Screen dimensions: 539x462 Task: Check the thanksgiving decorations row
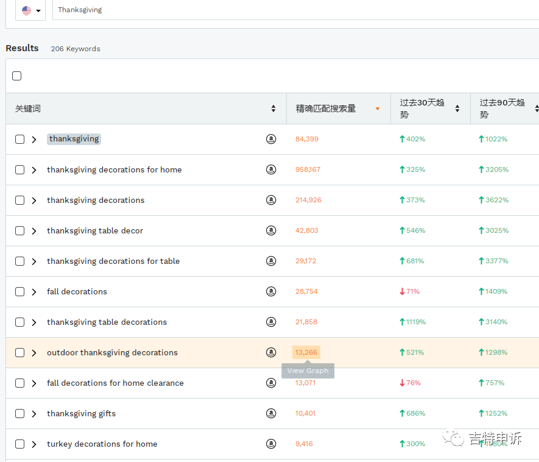click(20, 200)
